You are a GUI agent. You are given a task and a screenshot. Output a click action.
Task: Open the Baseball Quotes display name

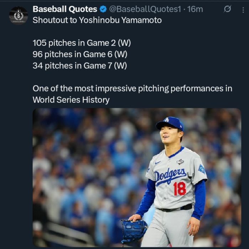point(65,9)
